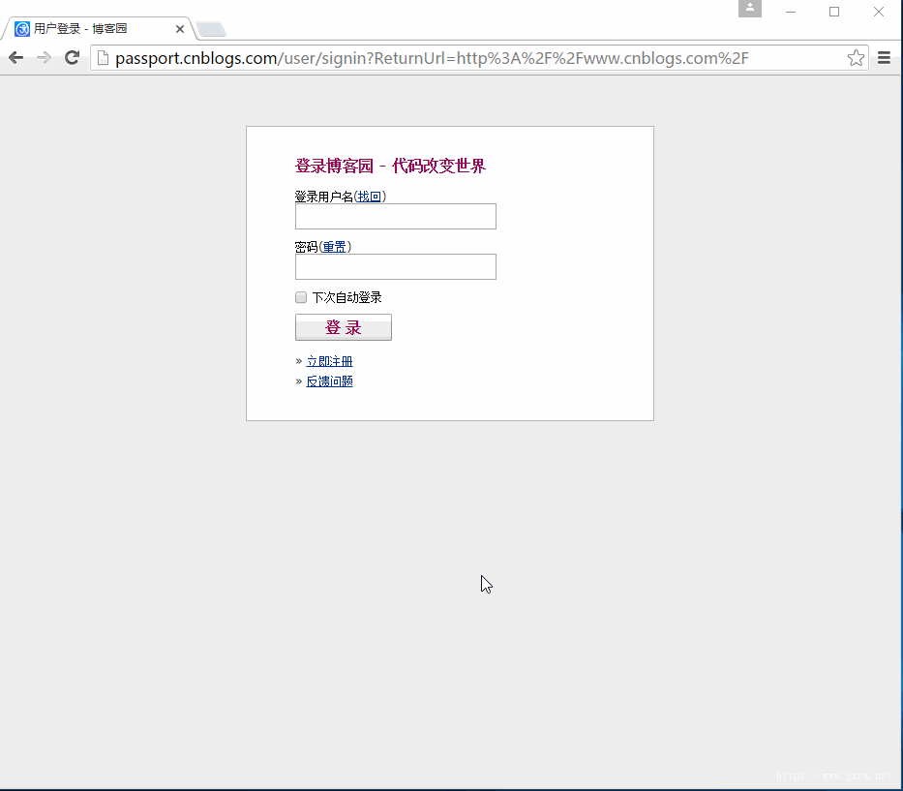Select the 用户登录 - 博客园 tab
The height and width of the screenshot is (791, 903).
pos(99,29)
